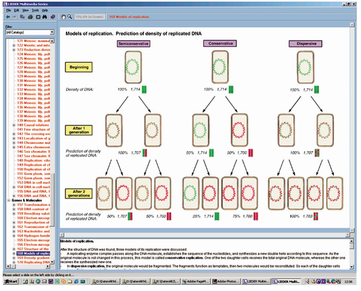Click the book help icon
Viewport: 361px width, 291px height.
click(x=53, y=17)
